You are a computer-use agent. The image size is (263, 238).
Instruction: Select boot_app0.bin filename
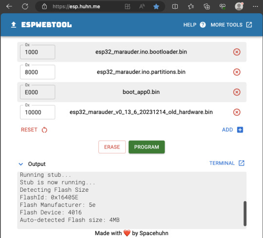click(141, 92)
